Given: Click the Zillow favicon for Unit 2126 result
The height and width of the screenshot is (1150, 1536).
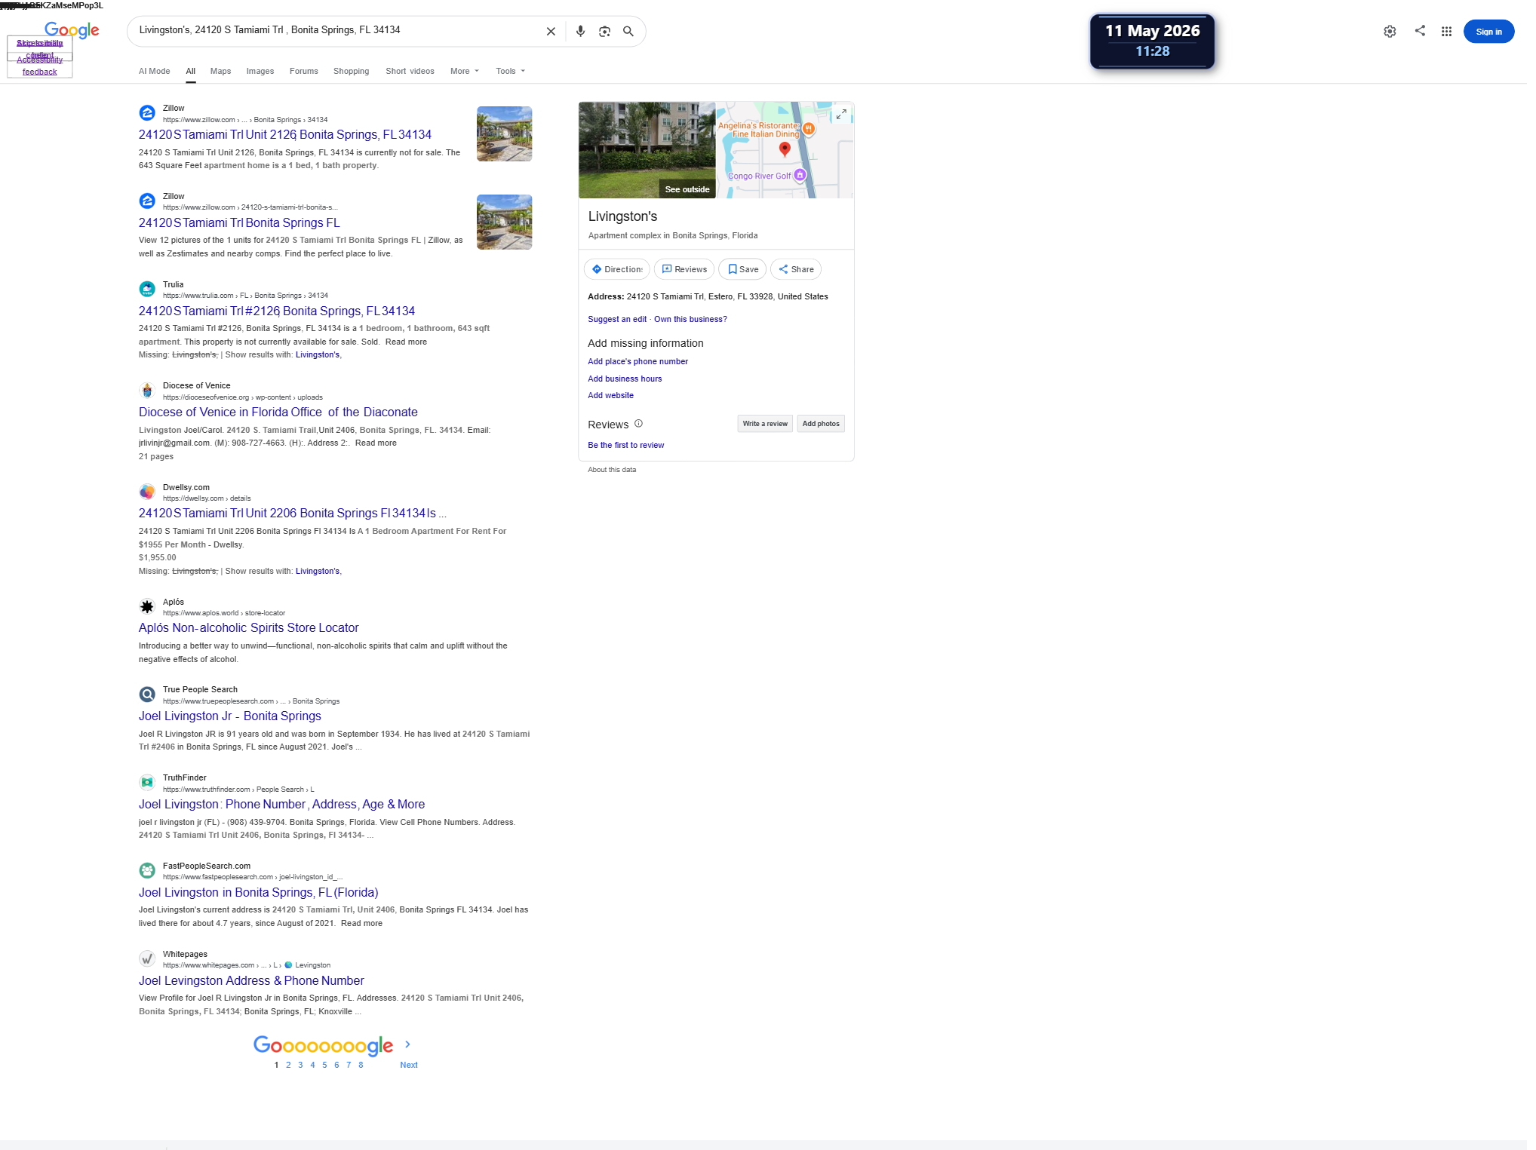Looking at the screenshot, I should [147, 113].
